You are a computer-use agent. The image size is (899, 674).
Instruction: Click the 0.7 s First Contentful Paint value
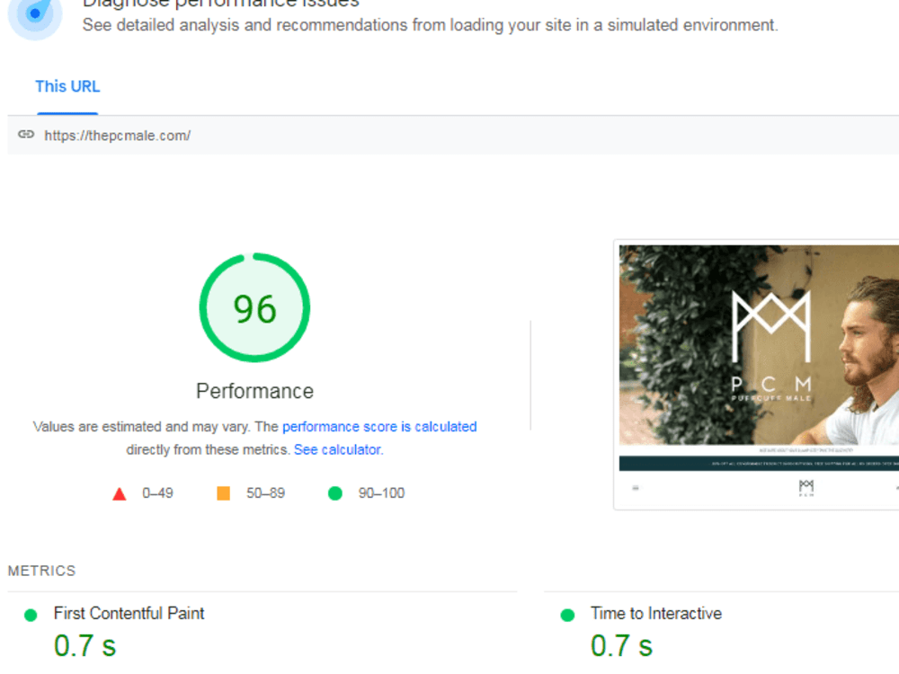pyautogui.click(x=85, y=646)
